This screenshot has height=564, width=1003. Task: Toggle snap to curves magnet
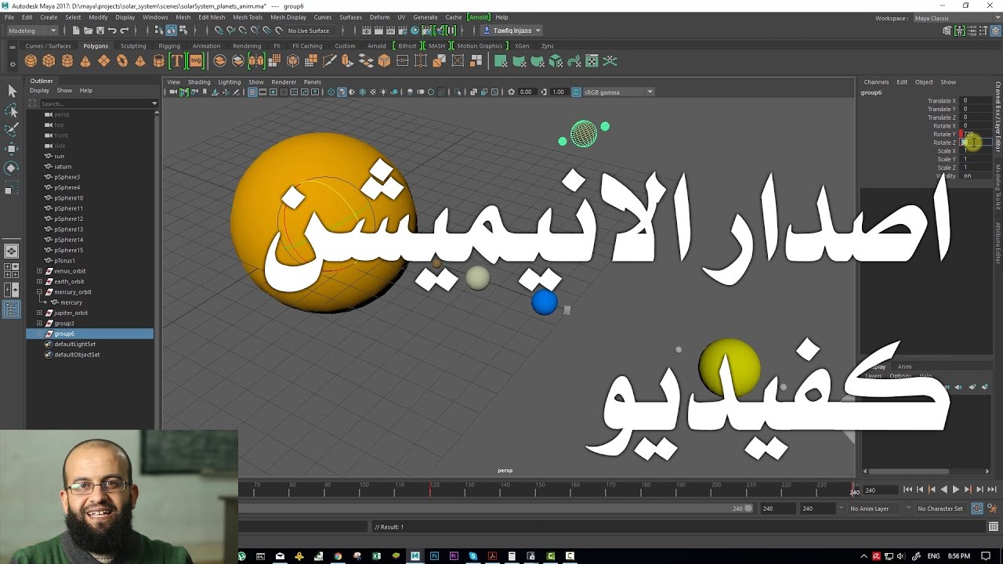(x=230, y=31)
